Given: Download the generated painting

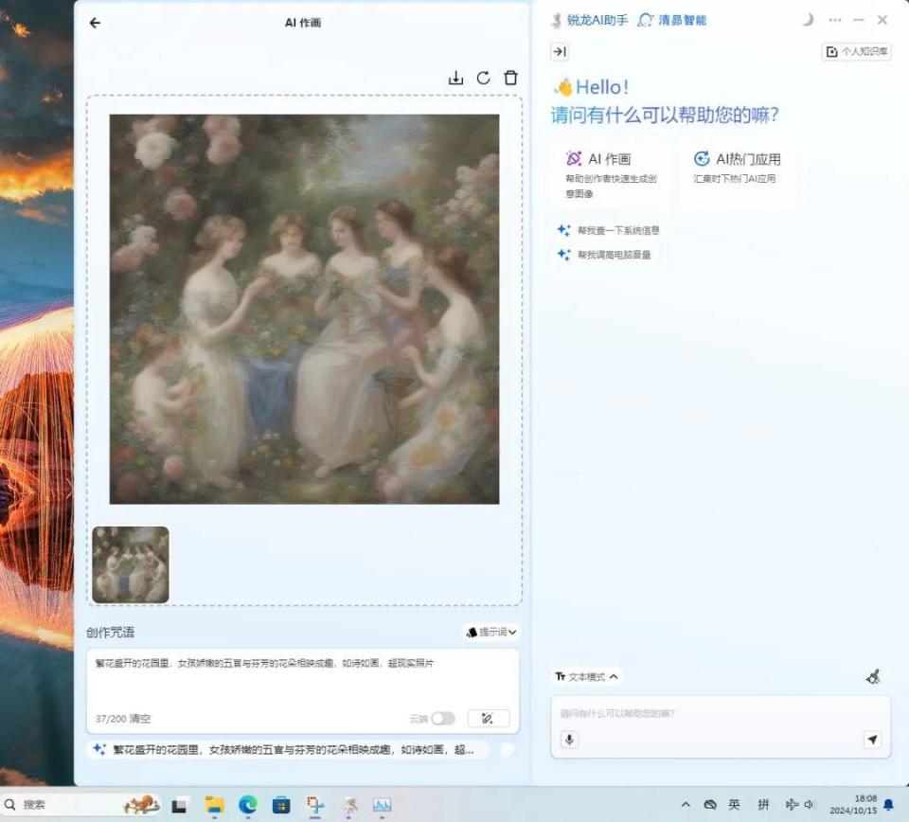Looking at the screenshot, I should [455, 78].
